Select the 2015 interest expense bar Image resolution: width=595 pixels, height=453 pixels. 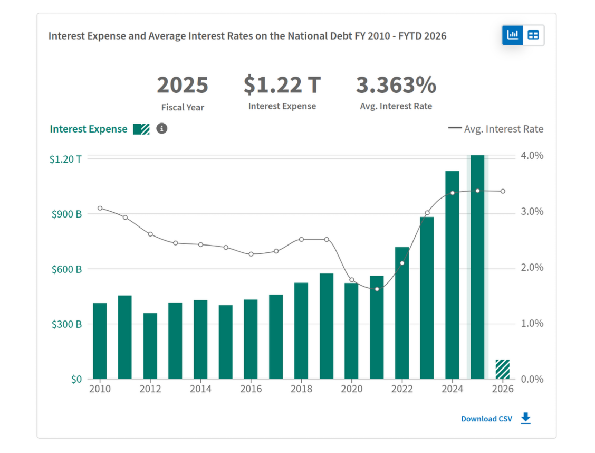coord(226,342)
